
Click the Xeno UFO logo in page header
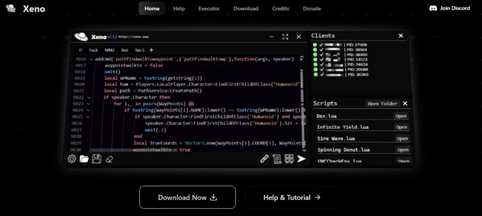[10, 8]
